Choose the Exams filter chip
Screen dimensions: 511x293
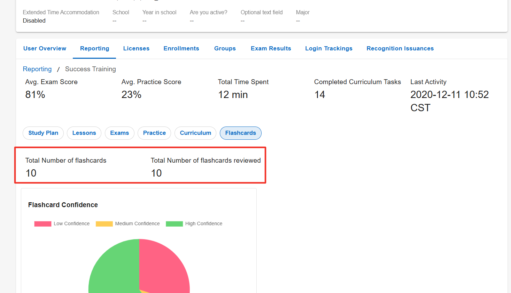(119, 133)
